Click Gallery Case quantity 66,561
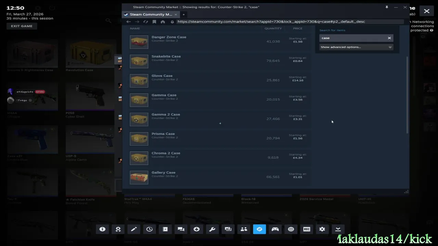Image resolution: width=438 pixels, height=246 pixels. 273,177
